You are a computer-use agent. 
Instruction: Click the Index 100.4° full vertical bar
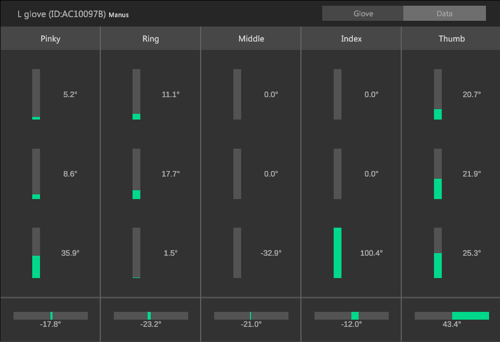click(x=337, y=253)
